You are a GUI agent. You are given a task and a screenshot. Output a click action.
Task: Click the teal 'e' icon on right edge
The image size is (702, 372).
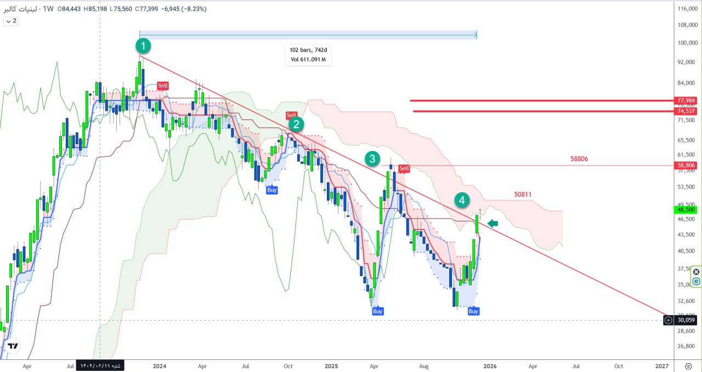tap(696, 281)
